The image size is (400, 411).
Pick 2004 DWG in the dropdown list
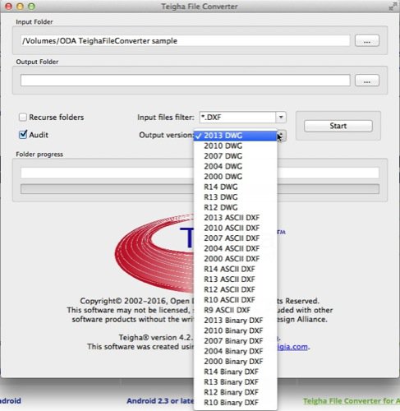tap(236, 166)
